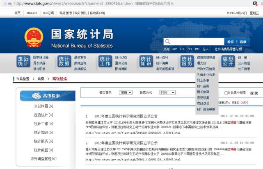Click the CPI hot keyword
This screenshot has width=263, height=169.
(x=182, y=49)
